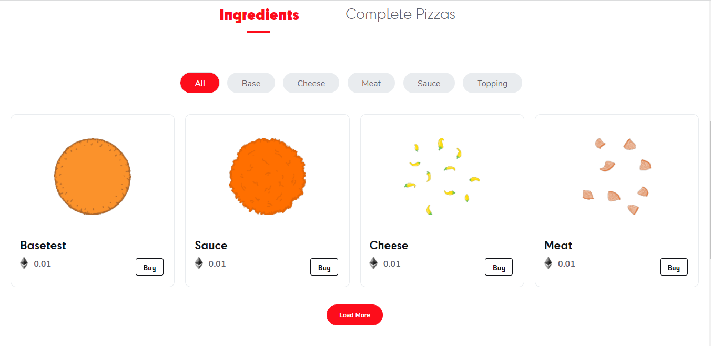711x346 pixels.
Task: Filter ingredients by Base
Action: pos(251,83)
